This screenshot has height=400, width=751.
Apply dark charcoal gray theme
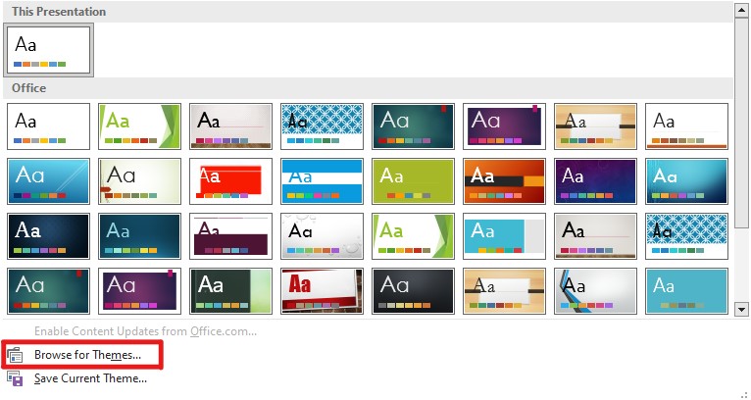pos(413,291)
